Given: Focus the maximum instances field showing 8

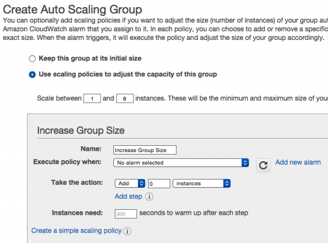Looking at the screenshot, I should click(125, 99).
